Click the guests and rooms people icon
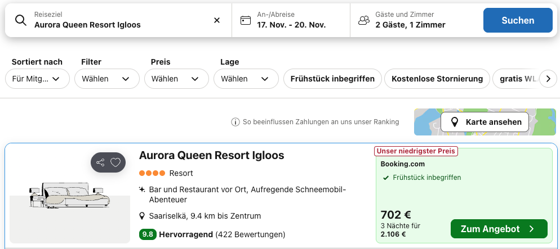Viewport: 560px width, 249px height. point(364,20)
